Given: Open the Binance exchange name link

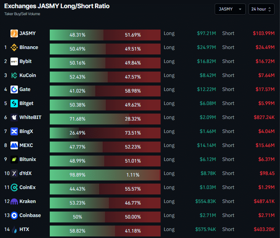Looking at the screenshot, I should (x=29, y=47).
